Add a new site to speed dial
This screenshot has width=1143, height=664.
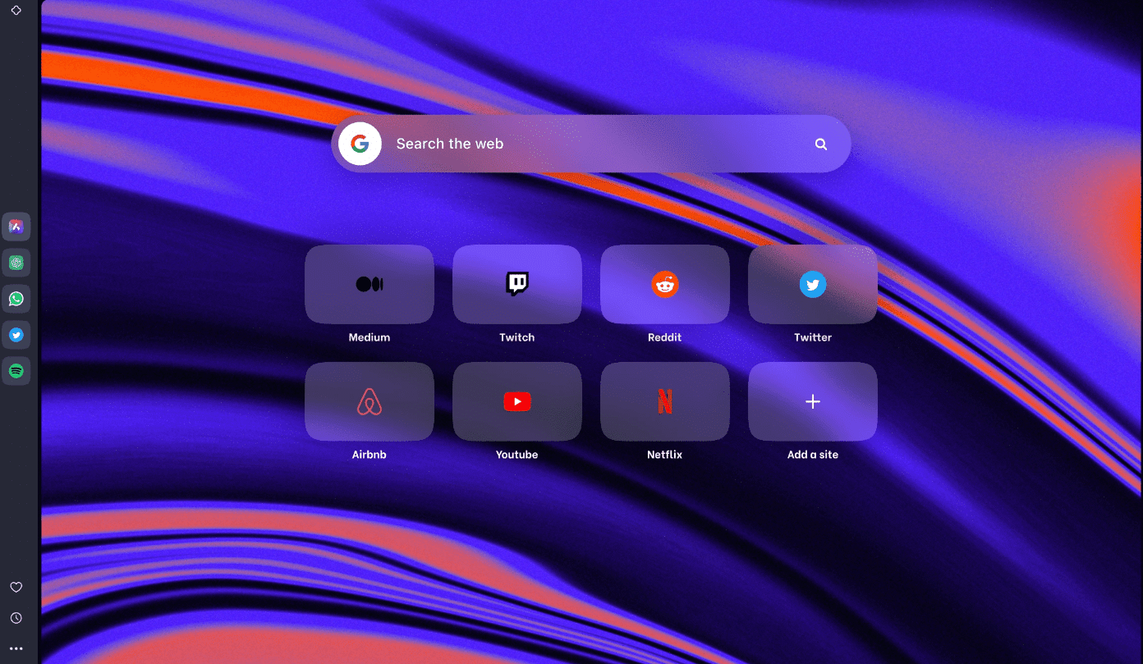[x=812, y=401]
